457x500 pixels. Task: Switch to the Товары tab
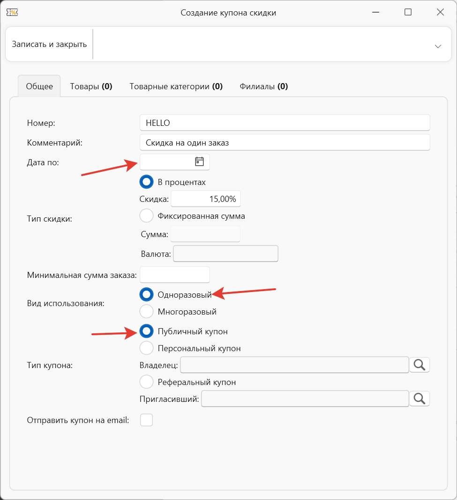pyautogui.click(x=91, y=86)
